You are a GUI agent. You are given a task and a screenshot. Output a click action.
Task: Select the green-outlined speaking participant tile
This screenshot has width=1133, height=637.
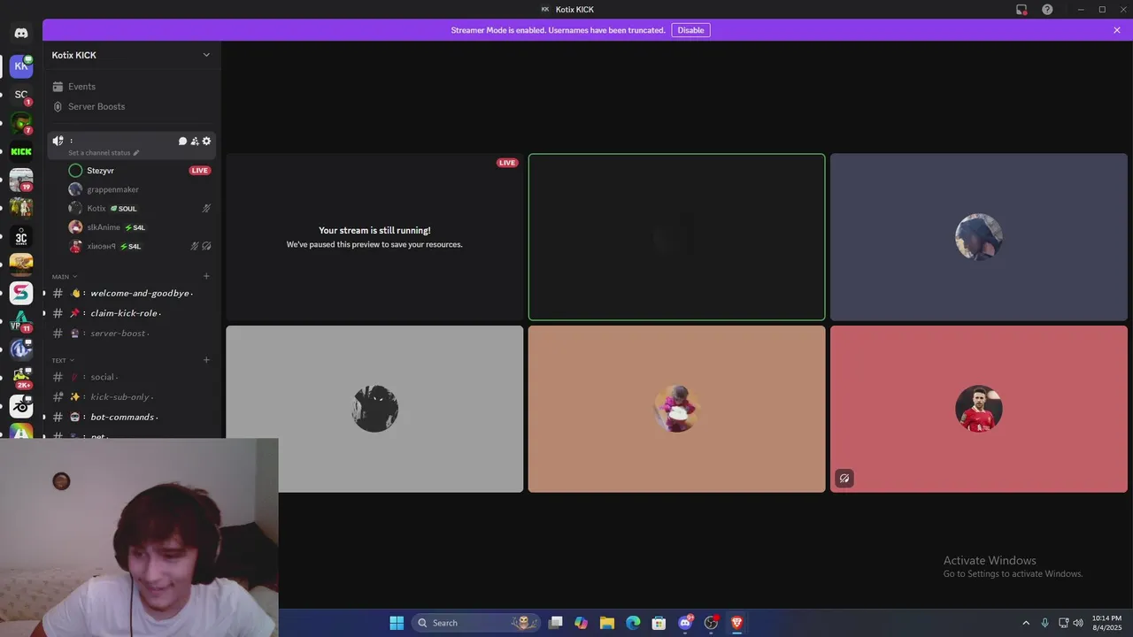(676, 237)
